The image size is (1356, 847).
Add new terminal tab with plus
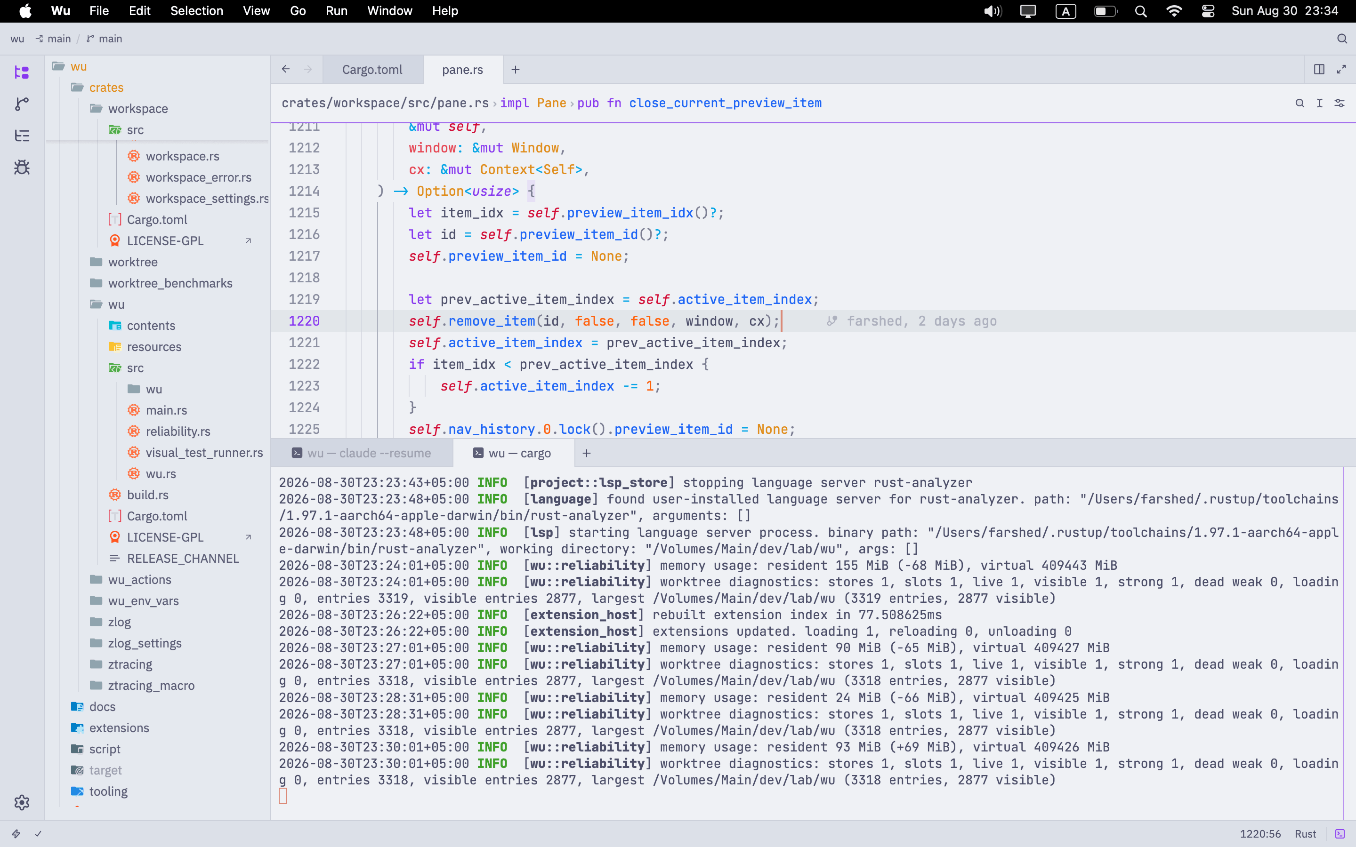[587, 453]
